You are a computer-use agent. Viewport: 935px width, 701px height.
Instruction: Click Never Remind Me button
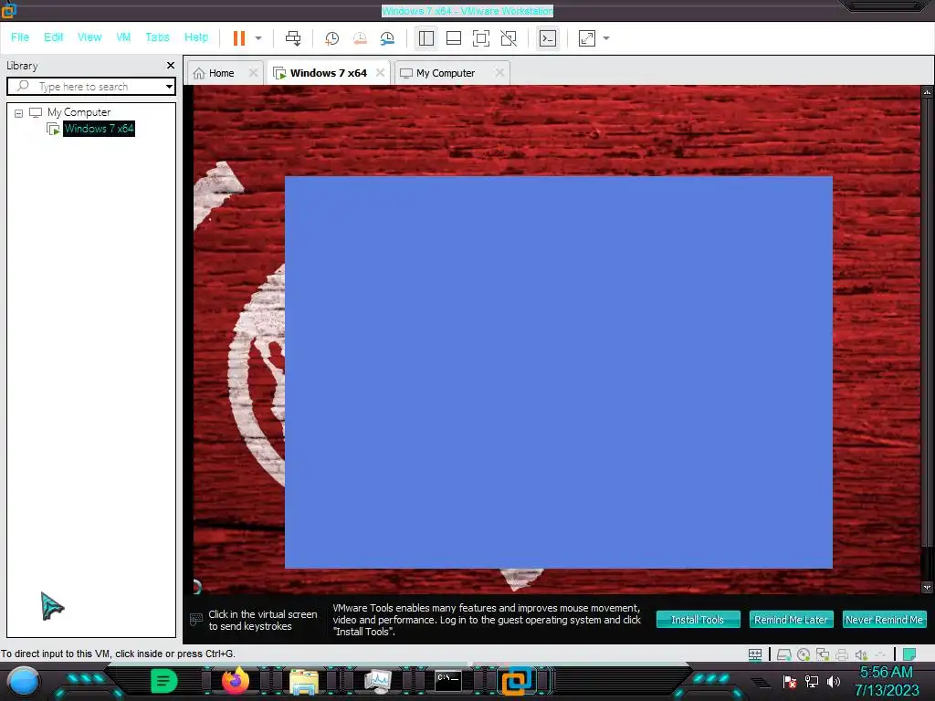pos(884,620)
